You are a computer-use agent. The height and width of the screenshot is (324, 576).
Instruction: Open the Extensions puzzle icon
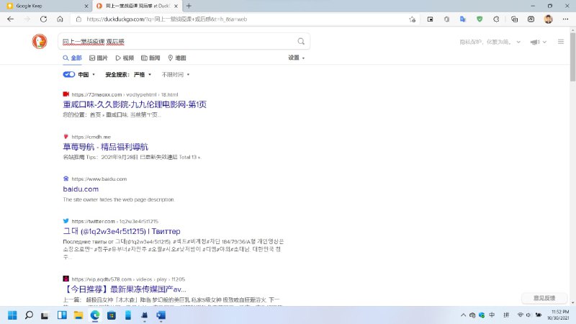coord(496,19)
